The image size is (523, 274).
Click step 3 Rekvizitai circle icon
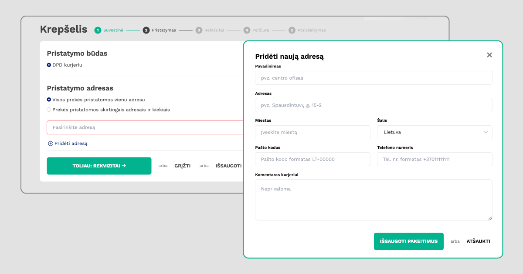(199, 30)
